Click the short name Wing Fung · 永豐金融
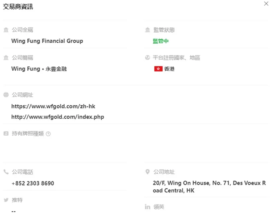 pyautogui.click(x=39, y=69)
